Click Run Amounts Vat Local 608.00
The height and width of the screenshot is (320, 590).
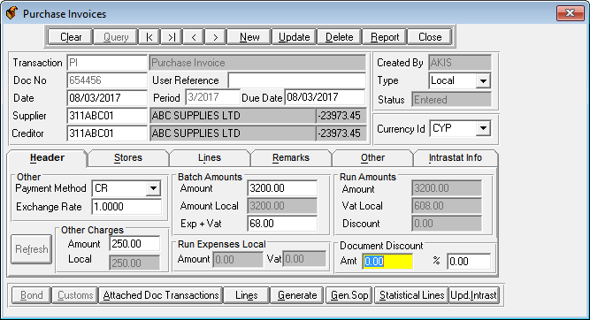pyautogui.click(x=447, y=206)
